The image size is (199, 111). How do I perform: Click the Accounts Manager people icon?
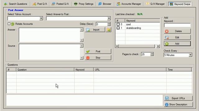click(118, 4)
